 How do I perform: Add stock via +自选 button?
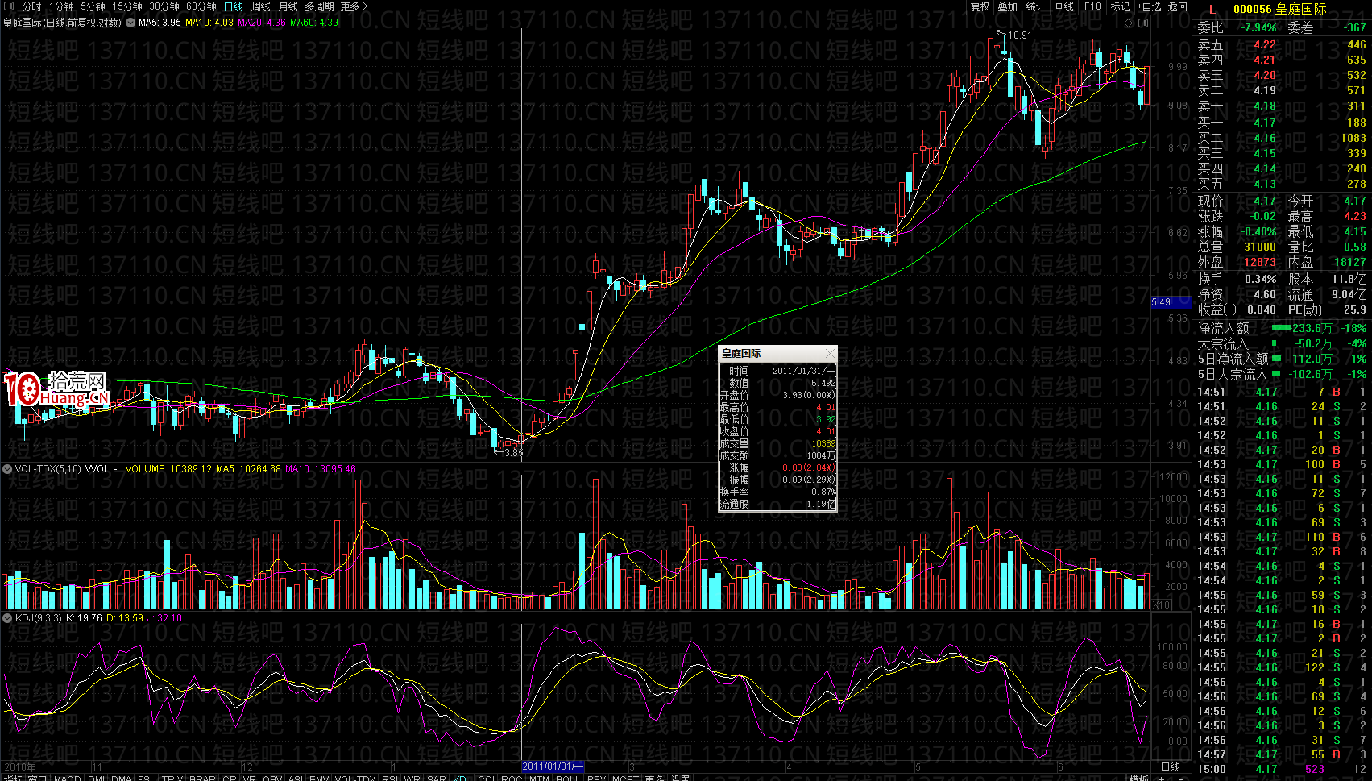click(1149, 6)
